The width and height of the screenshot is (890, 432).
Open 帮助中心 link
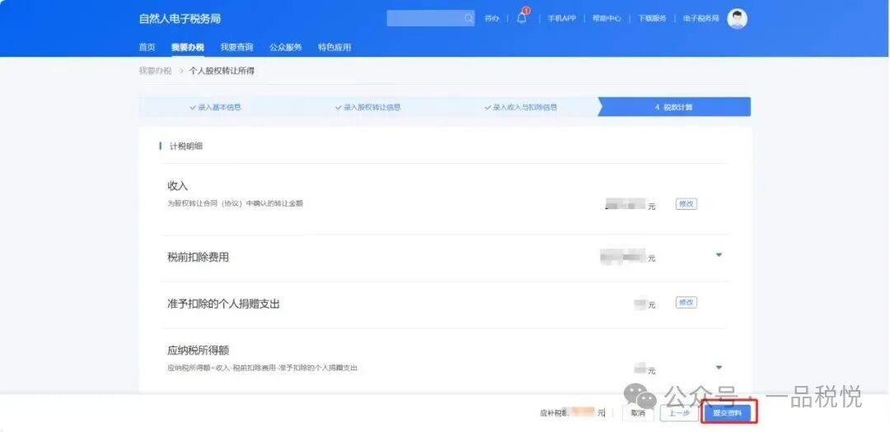(x=607, y=18)
